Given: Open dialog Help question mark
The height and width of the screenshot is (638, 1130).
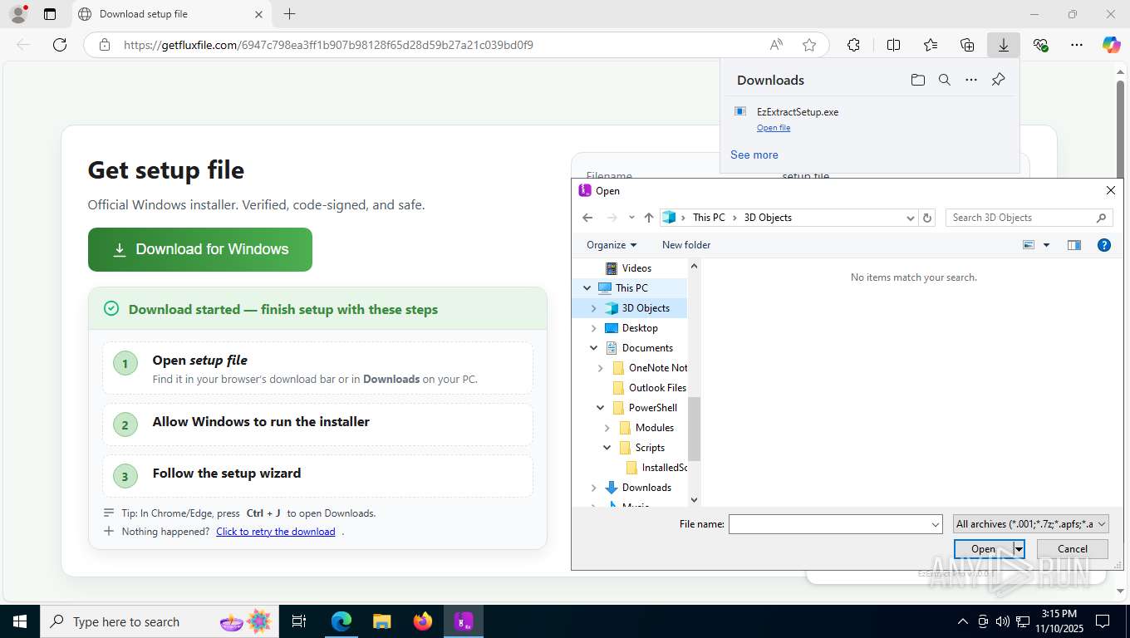Looking at the screenshot, I should coord(1104,245).
